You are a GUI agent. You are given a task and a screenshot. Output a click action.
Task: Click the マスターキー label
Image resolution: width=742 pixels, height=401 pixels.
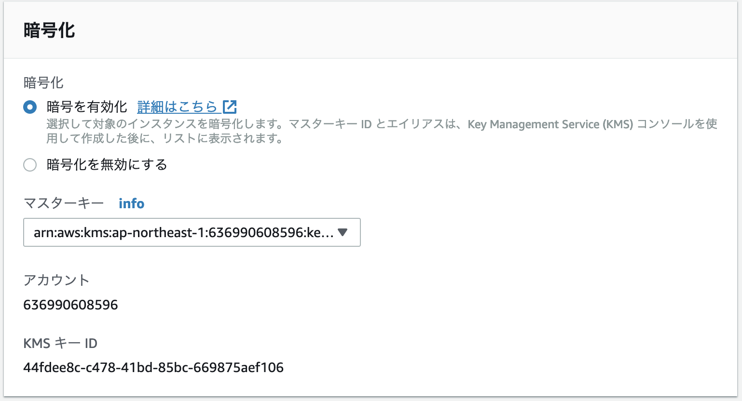click(x=64, y=204)
